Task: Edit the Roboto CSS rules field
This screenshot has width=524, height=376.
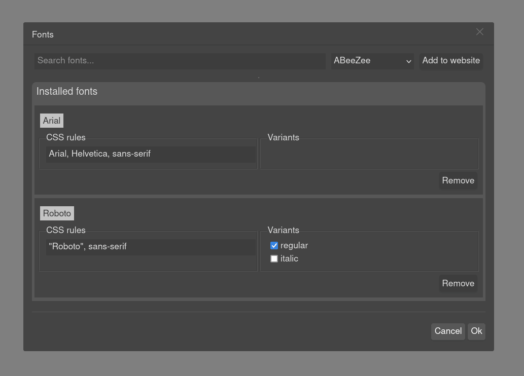Action: [x=148, y=246]
